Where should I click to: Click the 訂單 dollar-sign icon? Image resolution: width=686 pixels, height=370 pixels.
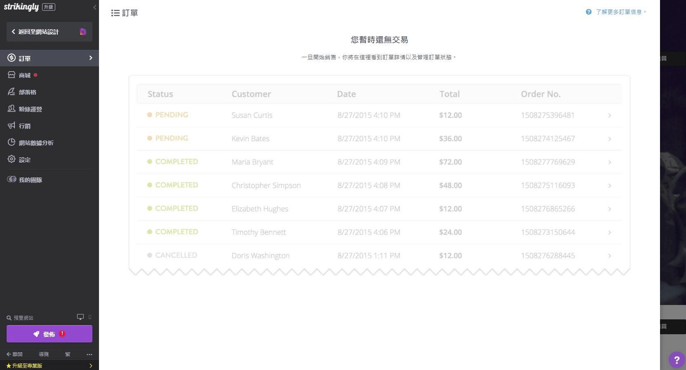click(x=12, y=58)
